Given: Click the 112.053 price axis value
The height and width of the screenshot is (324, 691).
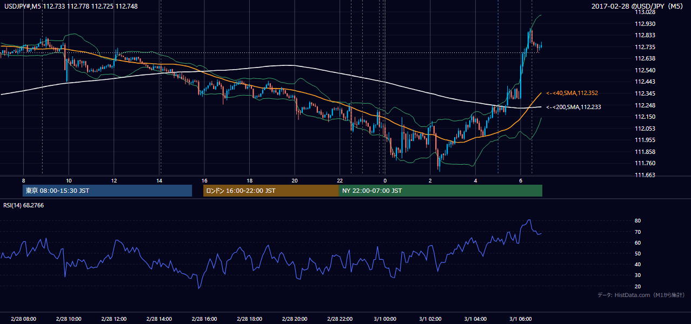Looking at the screenshot, I should [645, 129].
